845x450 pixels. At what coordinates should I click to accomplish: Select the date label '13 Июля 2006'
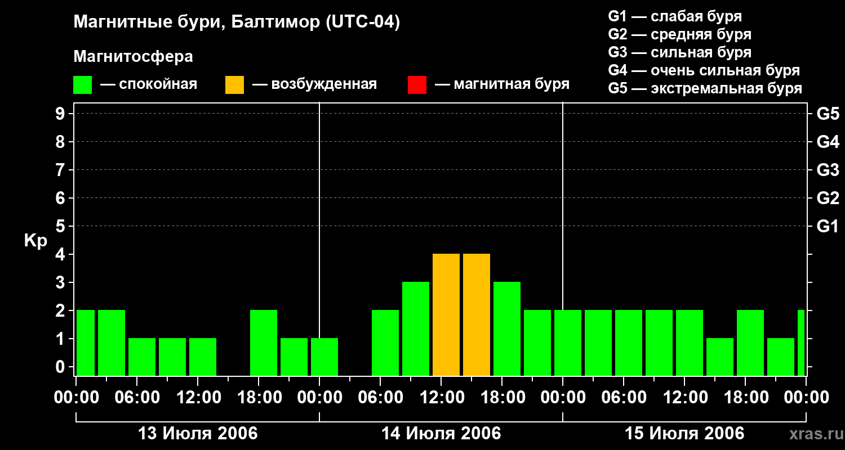coord(198,434)
